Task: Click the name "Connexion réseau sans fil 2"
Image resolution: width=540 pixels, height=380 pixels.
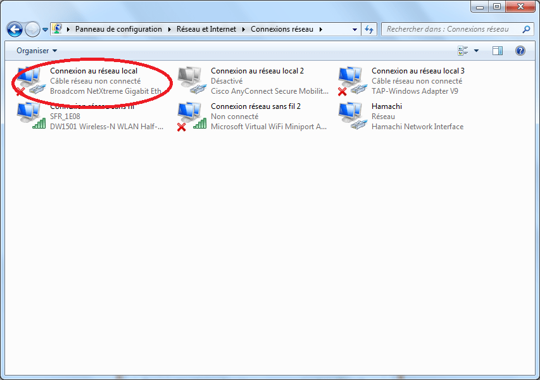Action: [256, 106]
